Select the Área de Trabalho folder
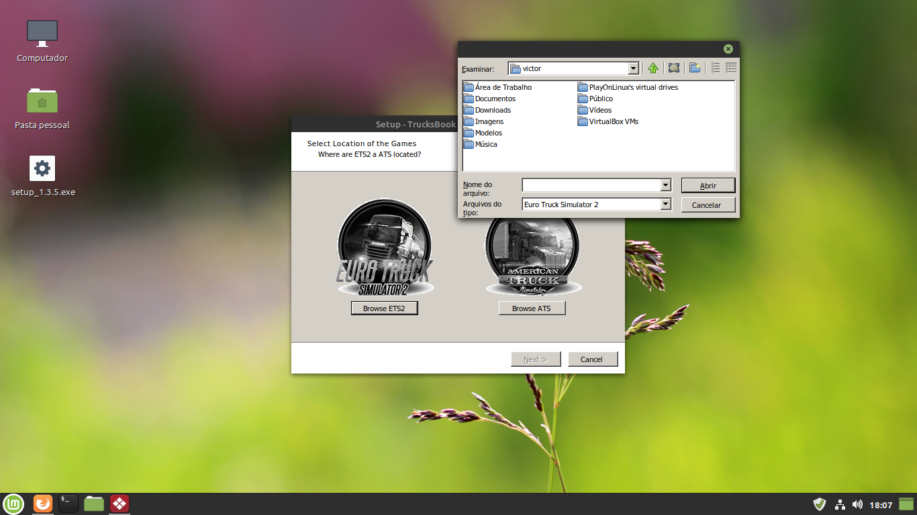The image size is (917, 515). click(x=497, y=87)
